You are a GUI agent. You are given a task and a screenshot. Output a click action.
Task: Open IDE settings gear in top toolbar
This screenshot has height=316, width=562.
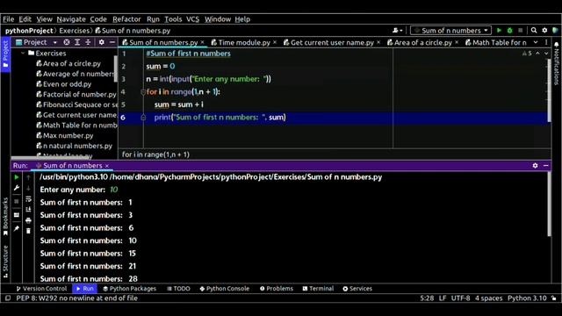(544, 31)
